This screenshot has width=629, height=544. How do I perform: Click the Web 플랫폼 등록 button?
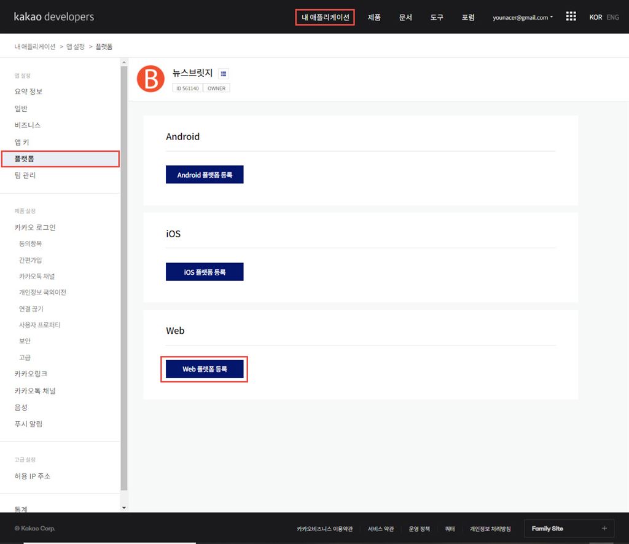click(205, 369)
